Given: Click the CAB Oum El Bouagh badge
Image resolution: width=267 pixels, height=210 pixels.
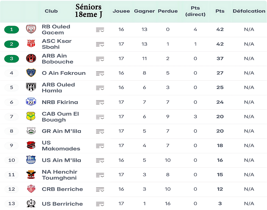Looking at the screenshot, I should (x=31, y=116).
